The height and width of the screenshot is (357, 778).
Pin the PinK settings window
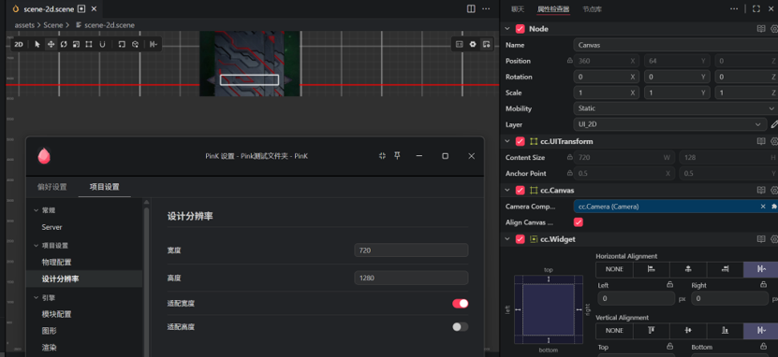pyautogui.click(x=397, y=155)
